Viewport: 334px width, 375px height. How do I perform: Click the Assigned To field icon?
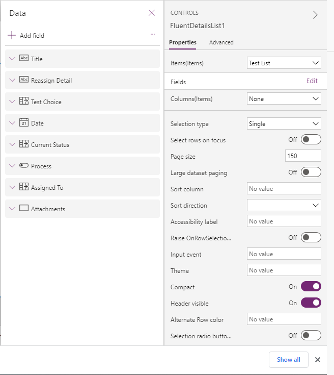[24, 187]
